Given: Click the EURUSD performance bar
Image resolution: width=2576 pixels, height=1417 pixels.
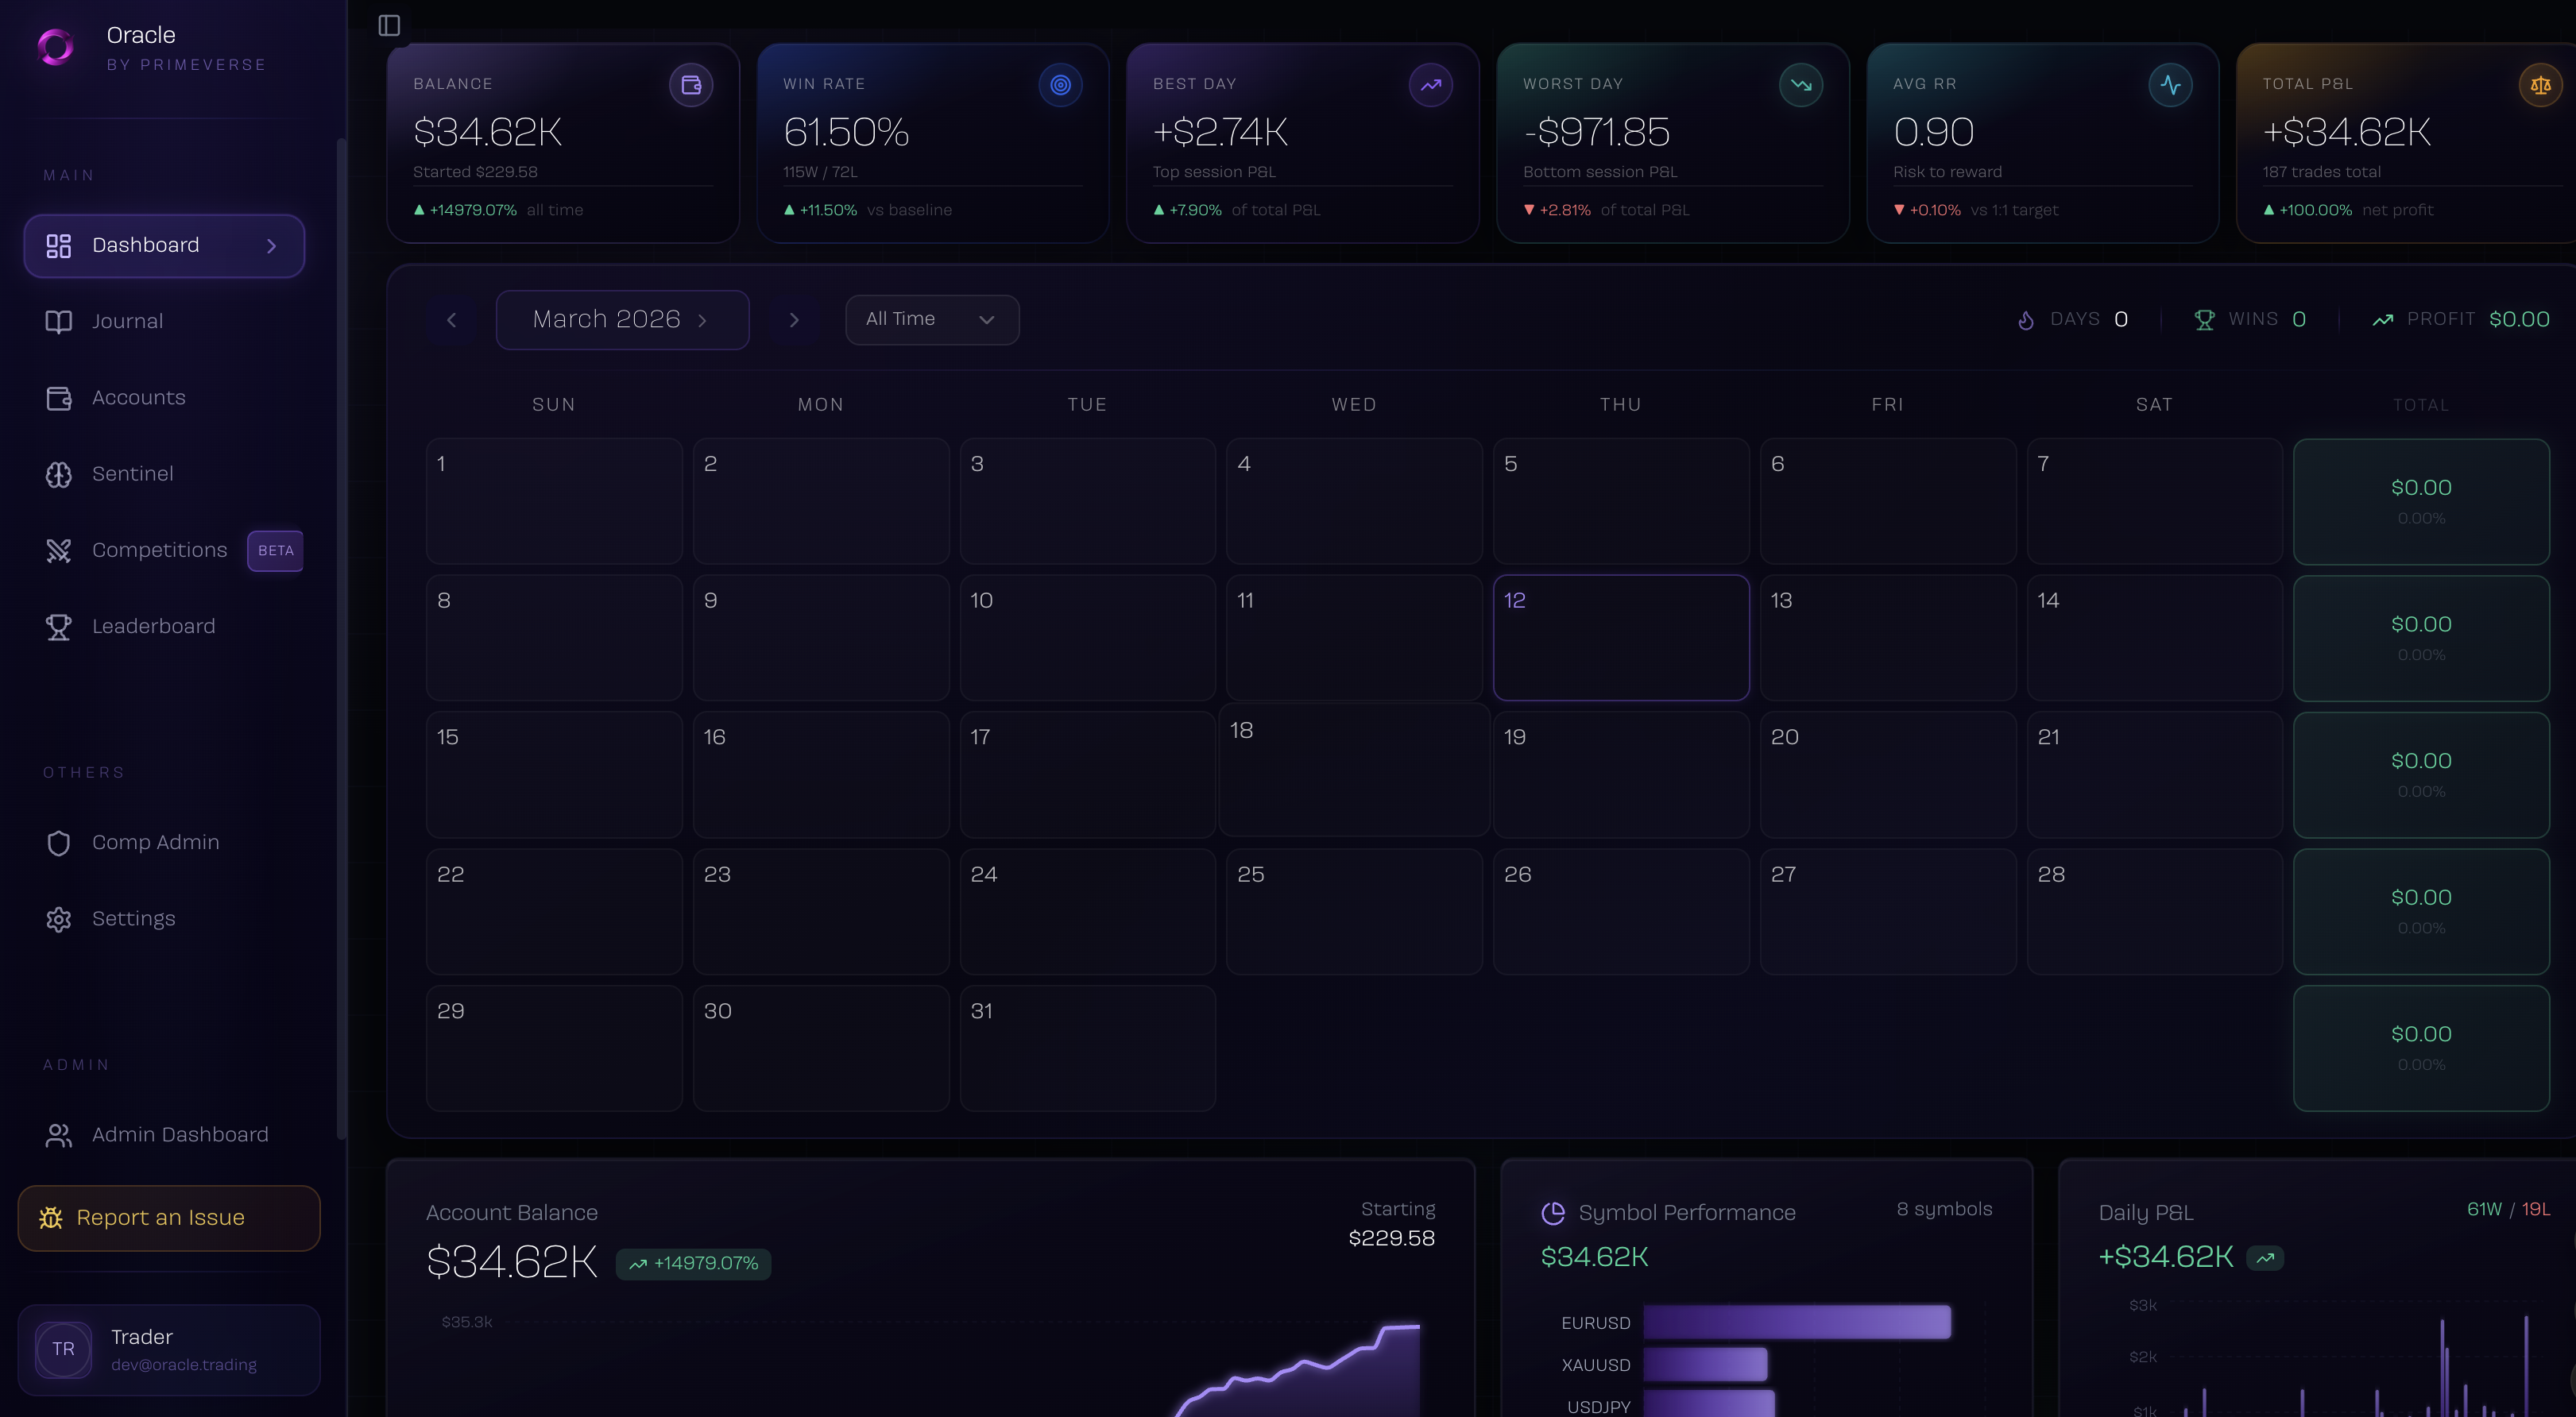Looking at the screenshot, I should click(x=1798, y=1322).
